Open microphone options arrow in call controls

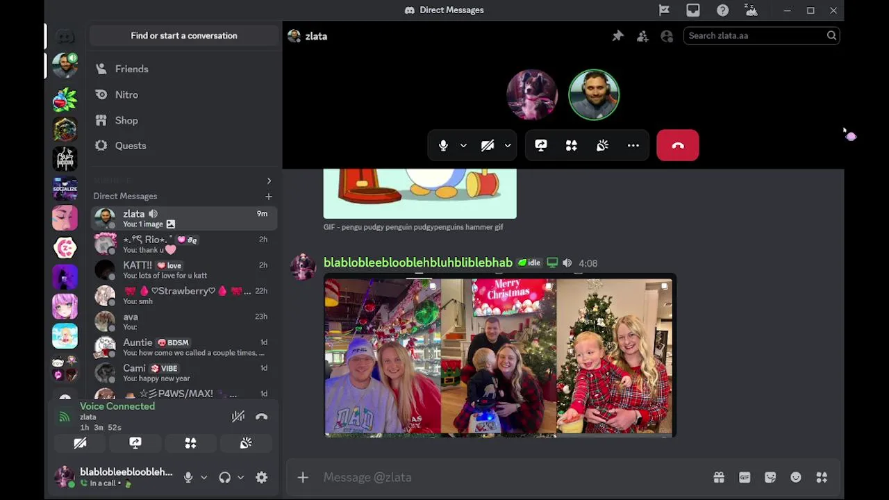coord(463,146)
